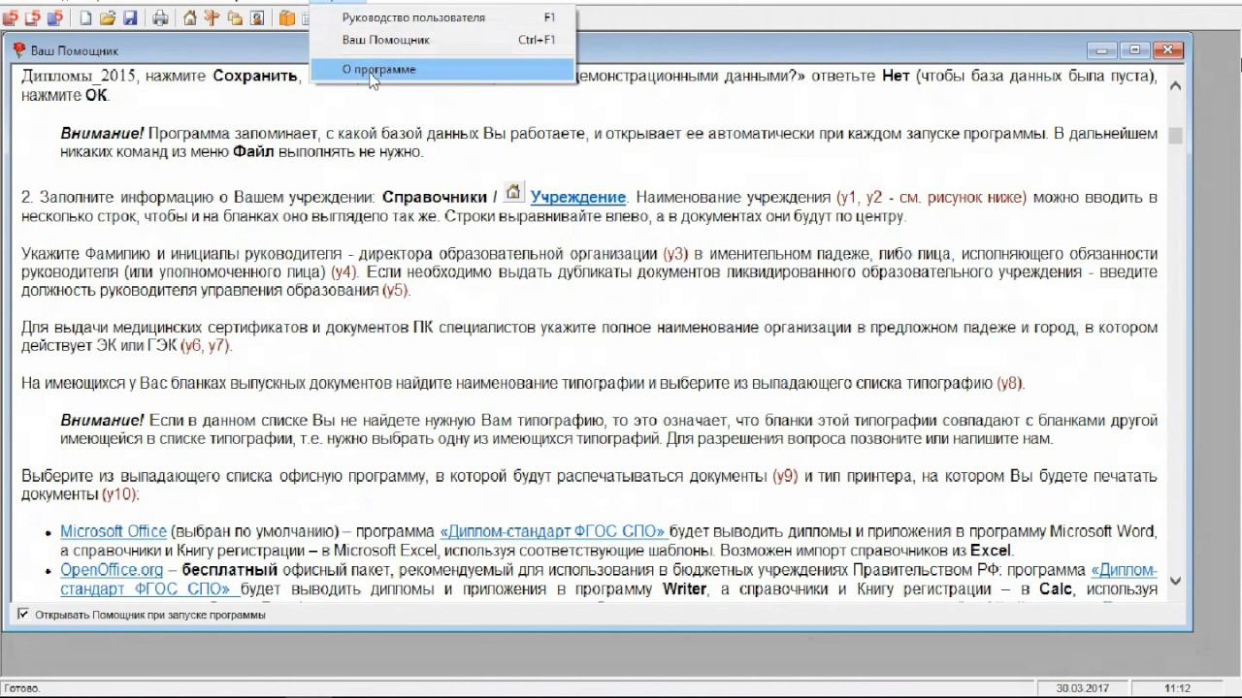Viewport: 1242px width, 698px height.
Task: Open the institution house toolbar icon
Action: [x=190, y=18]
